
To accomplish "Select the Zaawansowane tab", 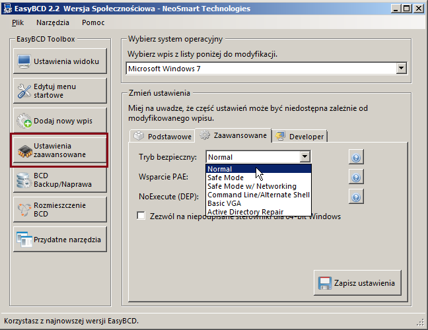I will 233,135.
